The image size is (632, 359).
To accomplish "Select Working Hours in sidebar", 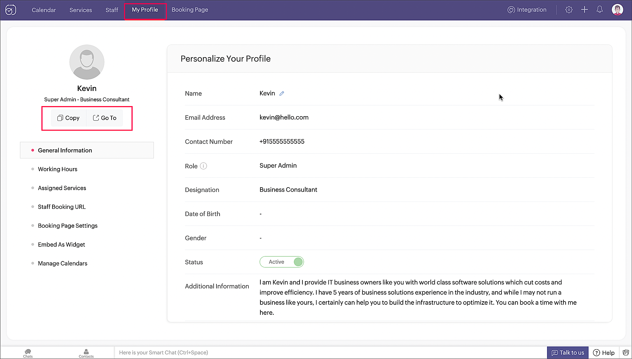I will pyautogui.click(x=58, y=169).
